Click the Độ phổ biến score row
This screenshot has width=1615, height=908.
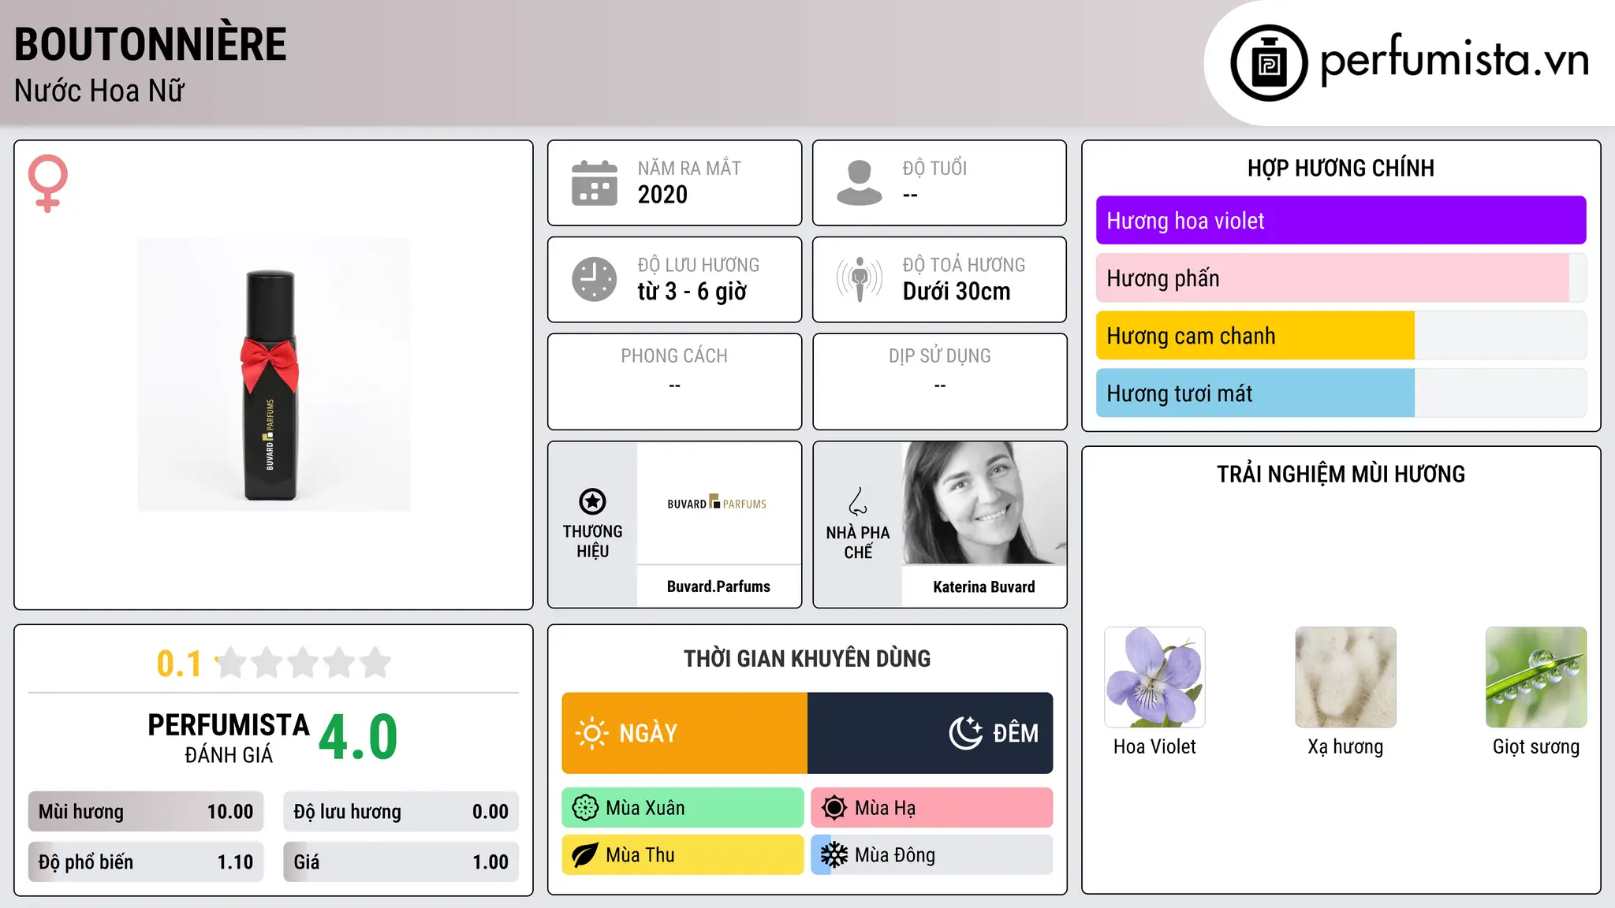coord(146,862)
